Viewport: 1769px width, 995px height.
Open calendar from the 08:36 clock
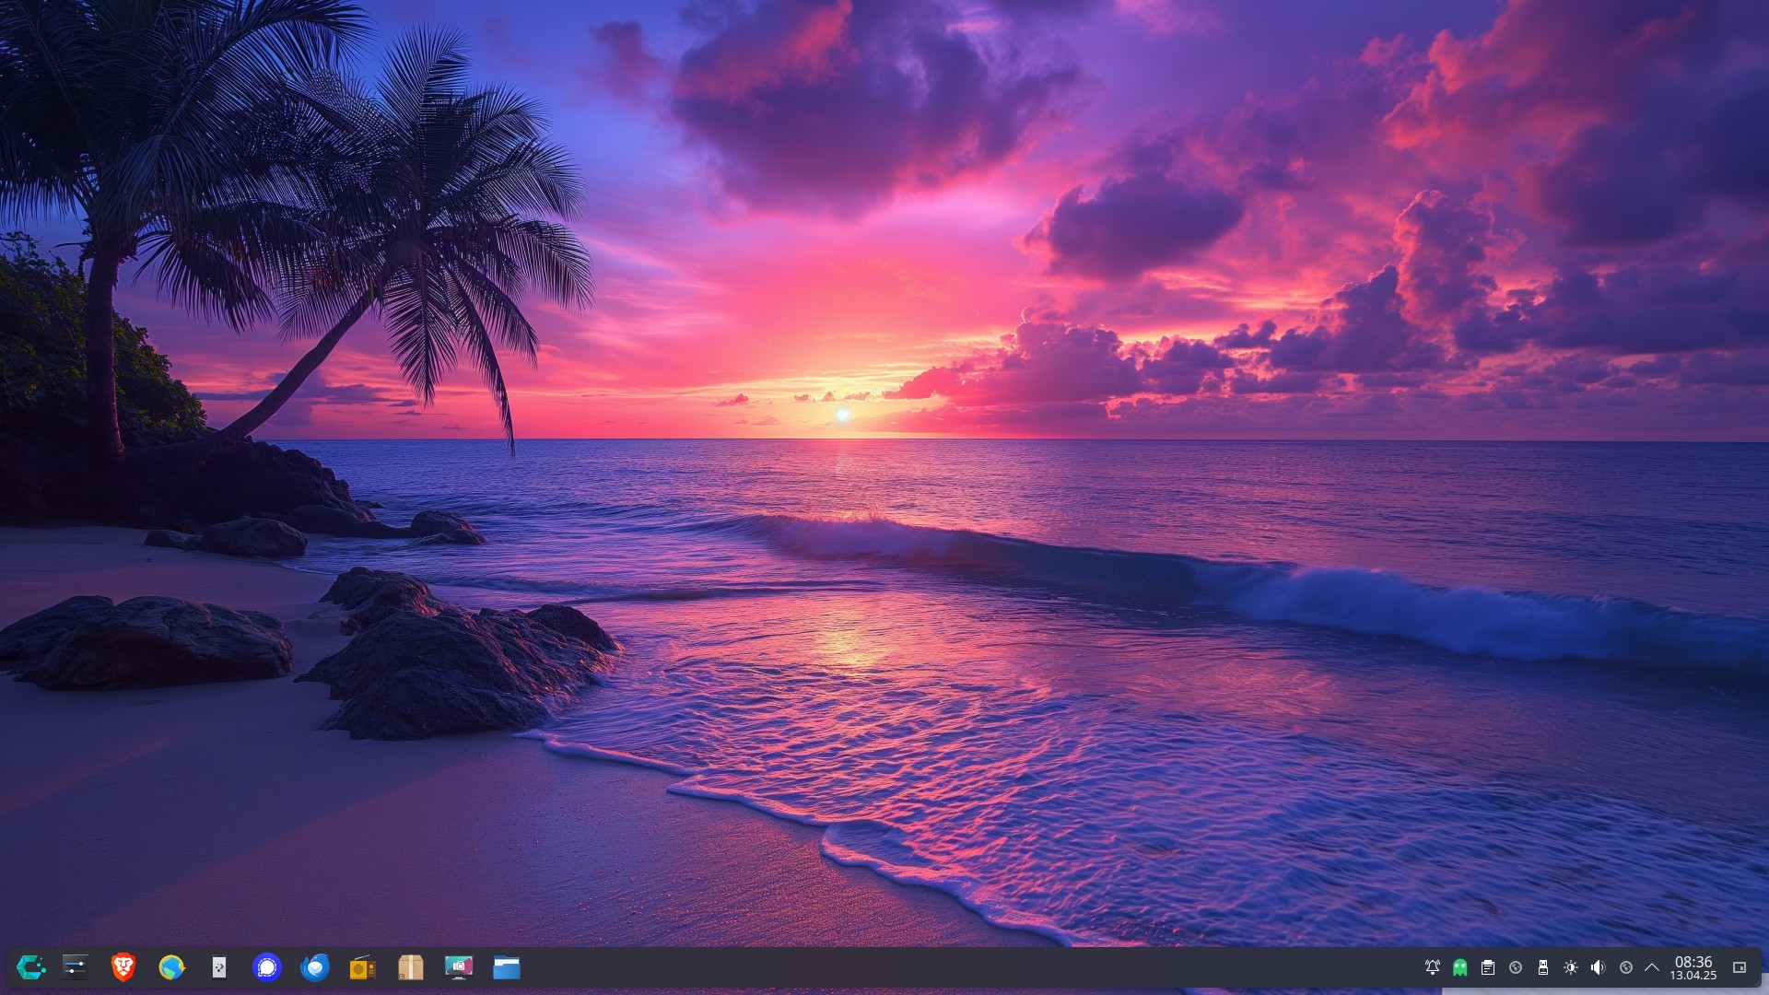pyautogui.click(x=1693, y=967)
